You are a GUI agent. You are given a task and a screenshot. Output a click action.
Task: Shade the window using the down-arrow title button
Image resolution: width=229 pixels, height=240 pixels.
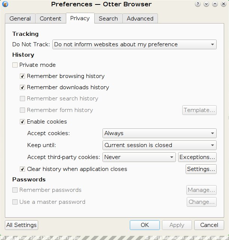pos(206,4)
